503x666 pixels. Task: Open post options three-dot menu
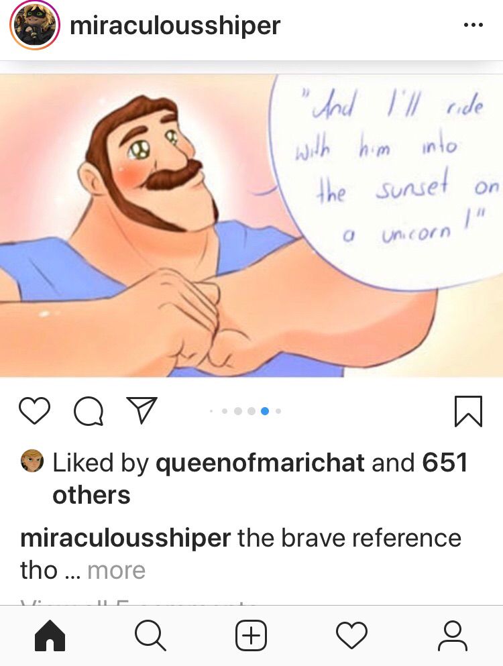point(473,25)
